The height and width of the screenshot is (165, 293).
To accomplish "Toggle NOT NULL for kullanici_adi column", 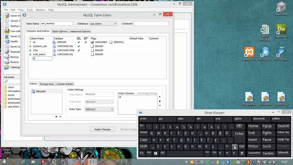I will tap(79, 46).
